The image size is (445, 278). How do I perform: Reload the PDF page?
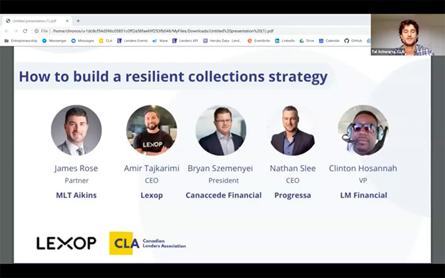(x=25, y=31)
